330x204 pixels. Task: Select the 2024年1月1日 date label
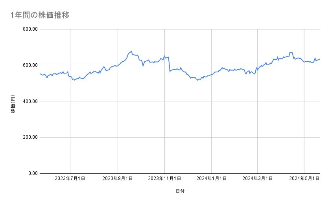(211, 179)
